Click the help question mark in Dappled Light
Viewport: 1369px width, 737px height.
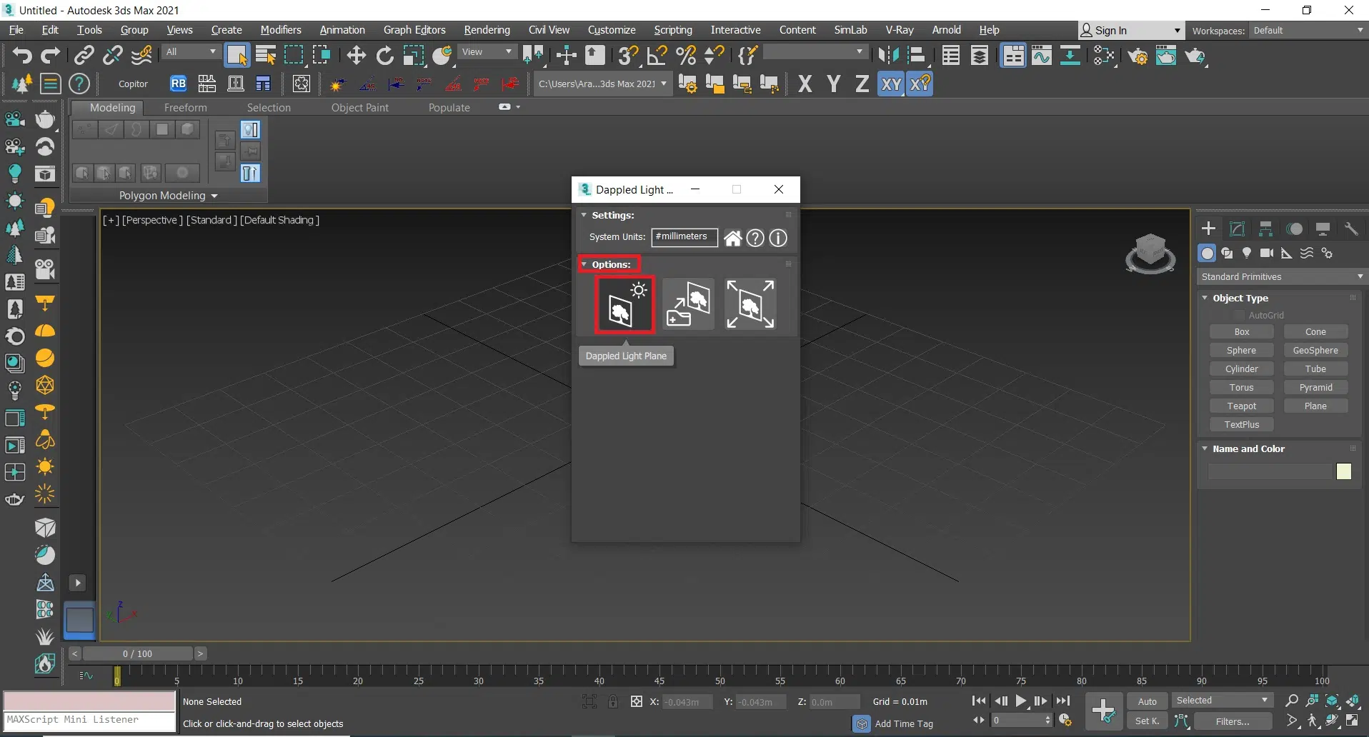tap(755, 238)
